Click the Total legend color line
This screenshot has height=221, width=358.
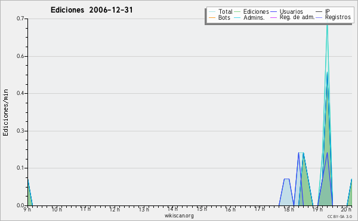tap(212, 12)
